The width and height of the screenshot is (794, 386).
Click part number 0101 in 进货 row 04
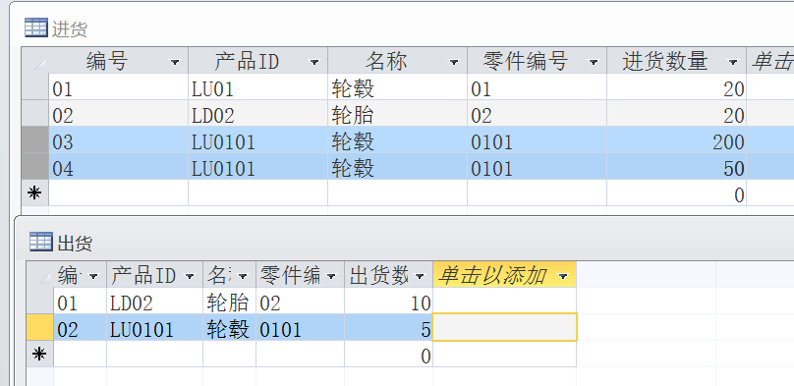coord(537,166)
